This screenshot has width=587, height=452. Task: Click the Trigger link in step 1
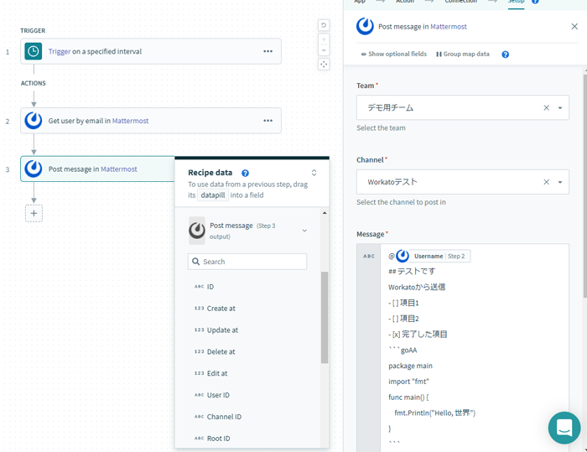click(60, 51)
